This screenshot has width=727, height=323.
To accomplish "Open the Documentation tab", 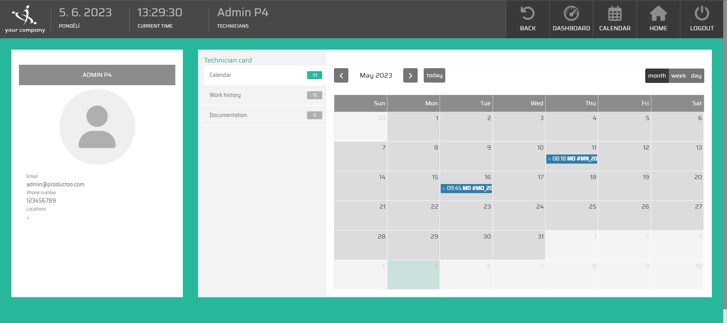I will (265, 115).
